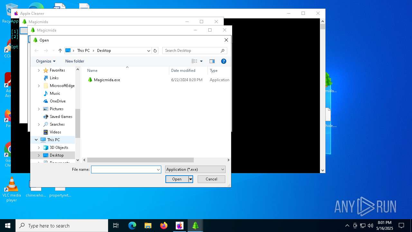Select Desktop in the navigation tree
The height and width of the screenshot is (232, 412).
[x=56, y=155]
